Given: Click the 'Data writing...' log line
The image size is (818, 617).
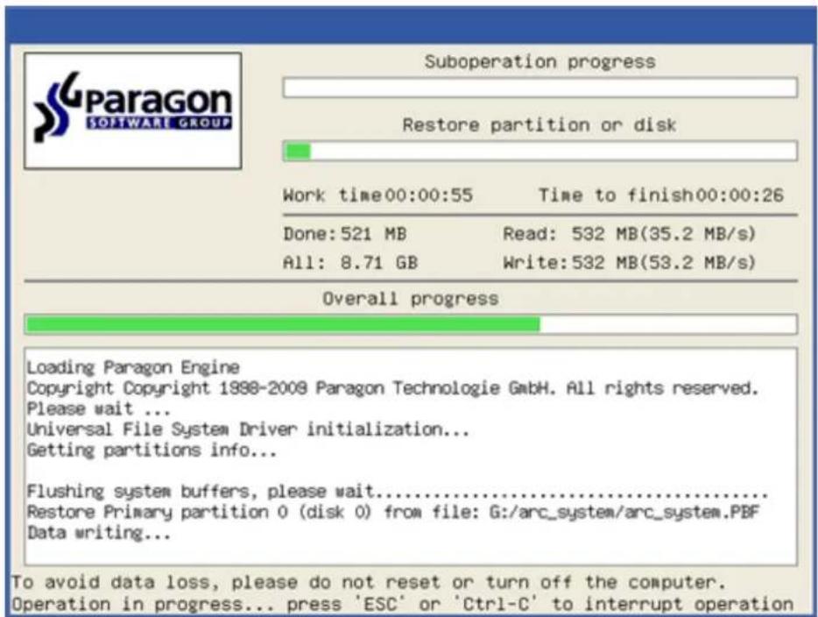Looking at the screenshot, I should pos(99,533).
